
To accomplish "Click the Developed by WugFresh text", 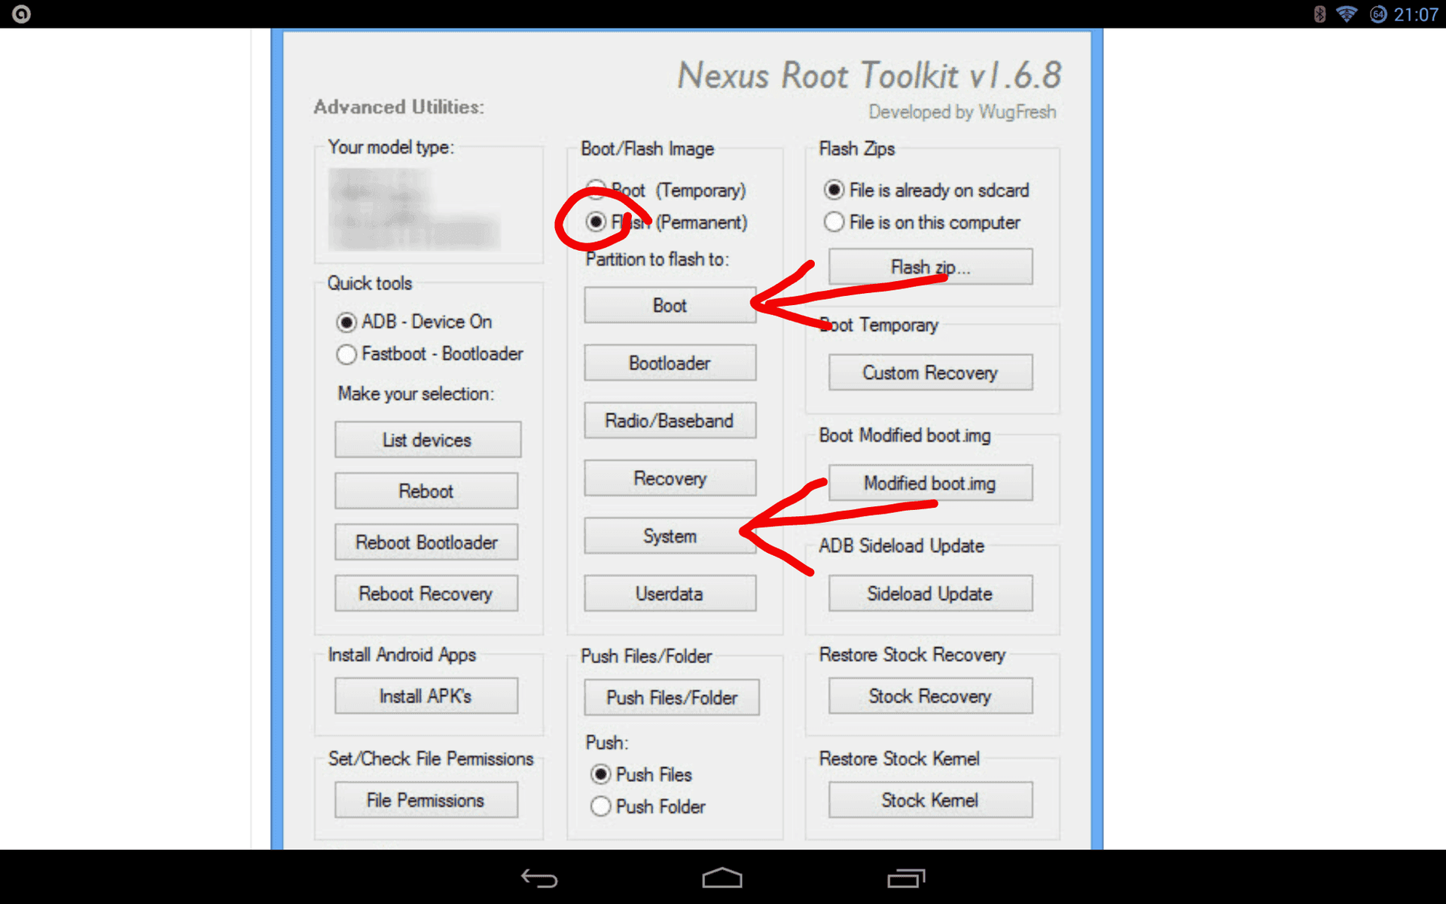I will click(962, 112).
